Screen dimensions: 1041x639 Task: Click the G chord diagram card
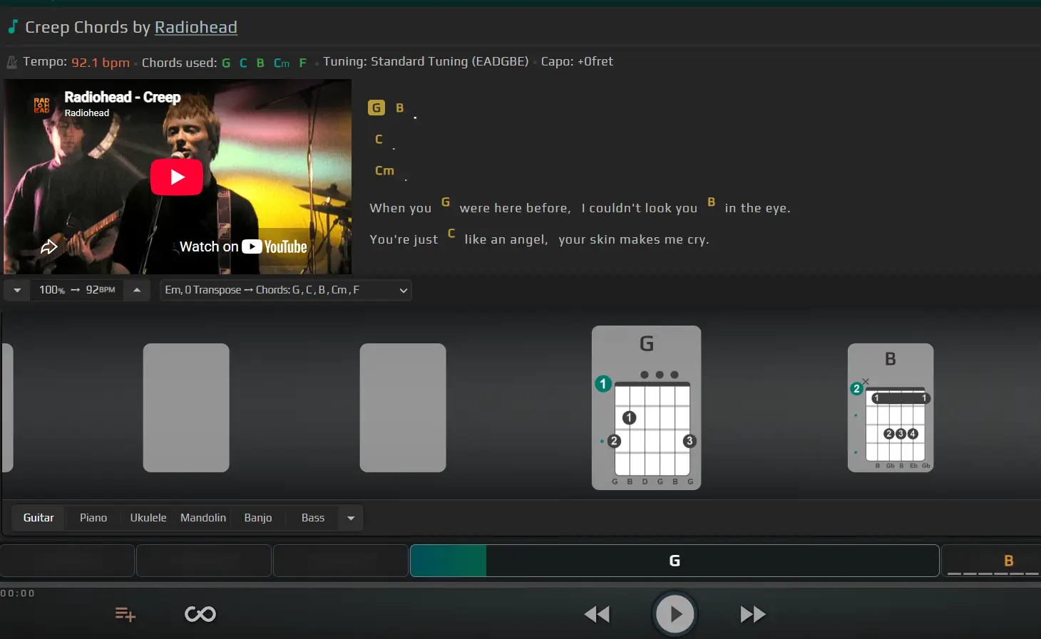[647, 407]
